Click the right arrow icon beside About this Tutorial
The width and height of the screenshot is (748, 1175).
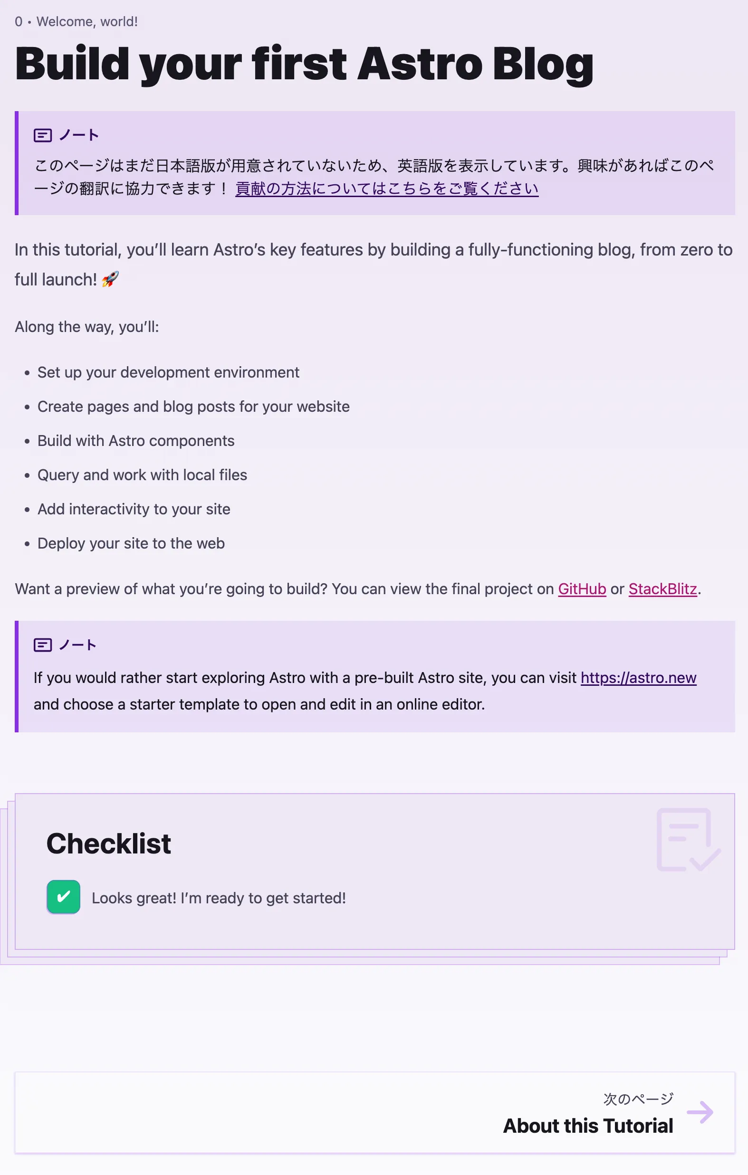700,1112
